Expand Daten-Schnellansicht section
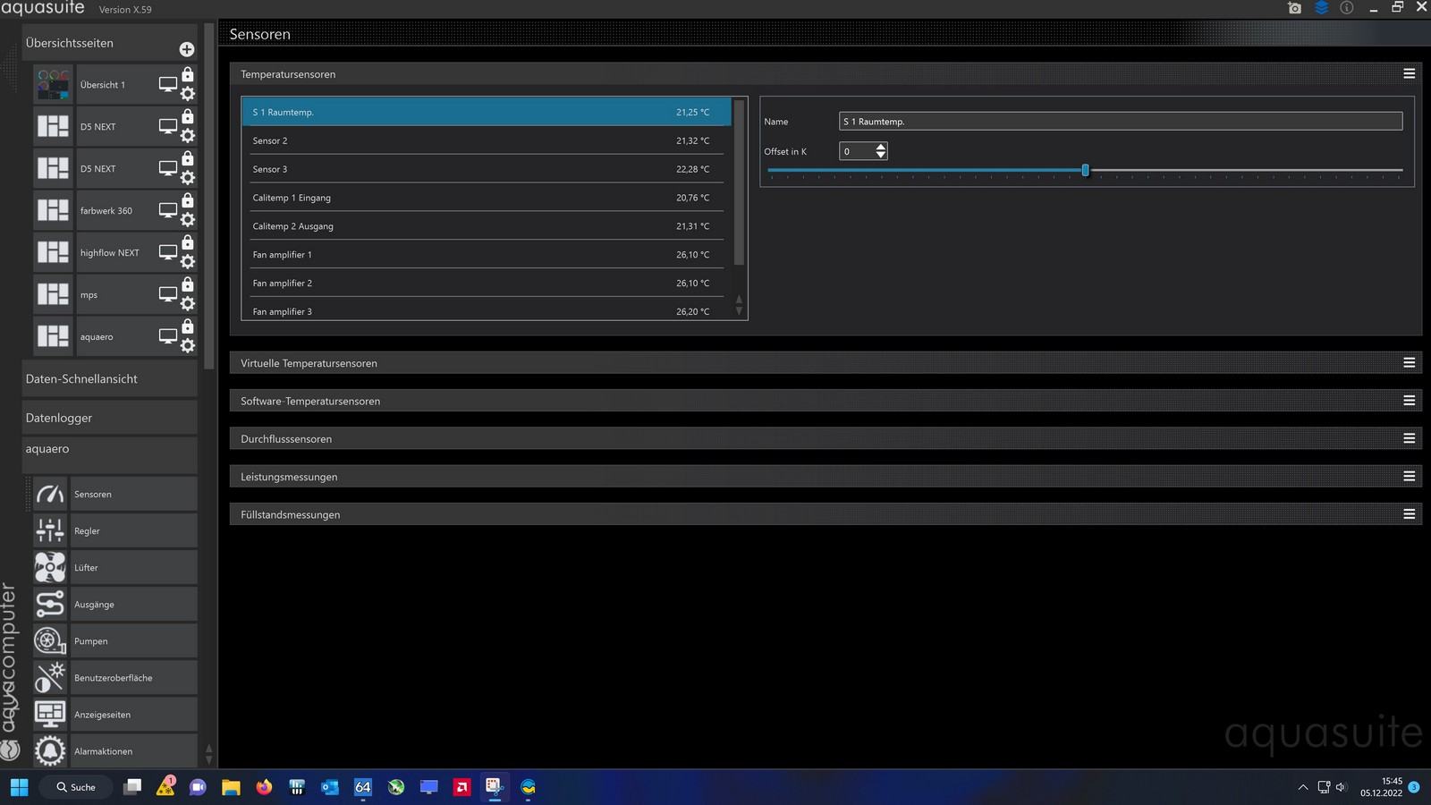Screen dimensions: 1431x805 click(x=109, y=378)
